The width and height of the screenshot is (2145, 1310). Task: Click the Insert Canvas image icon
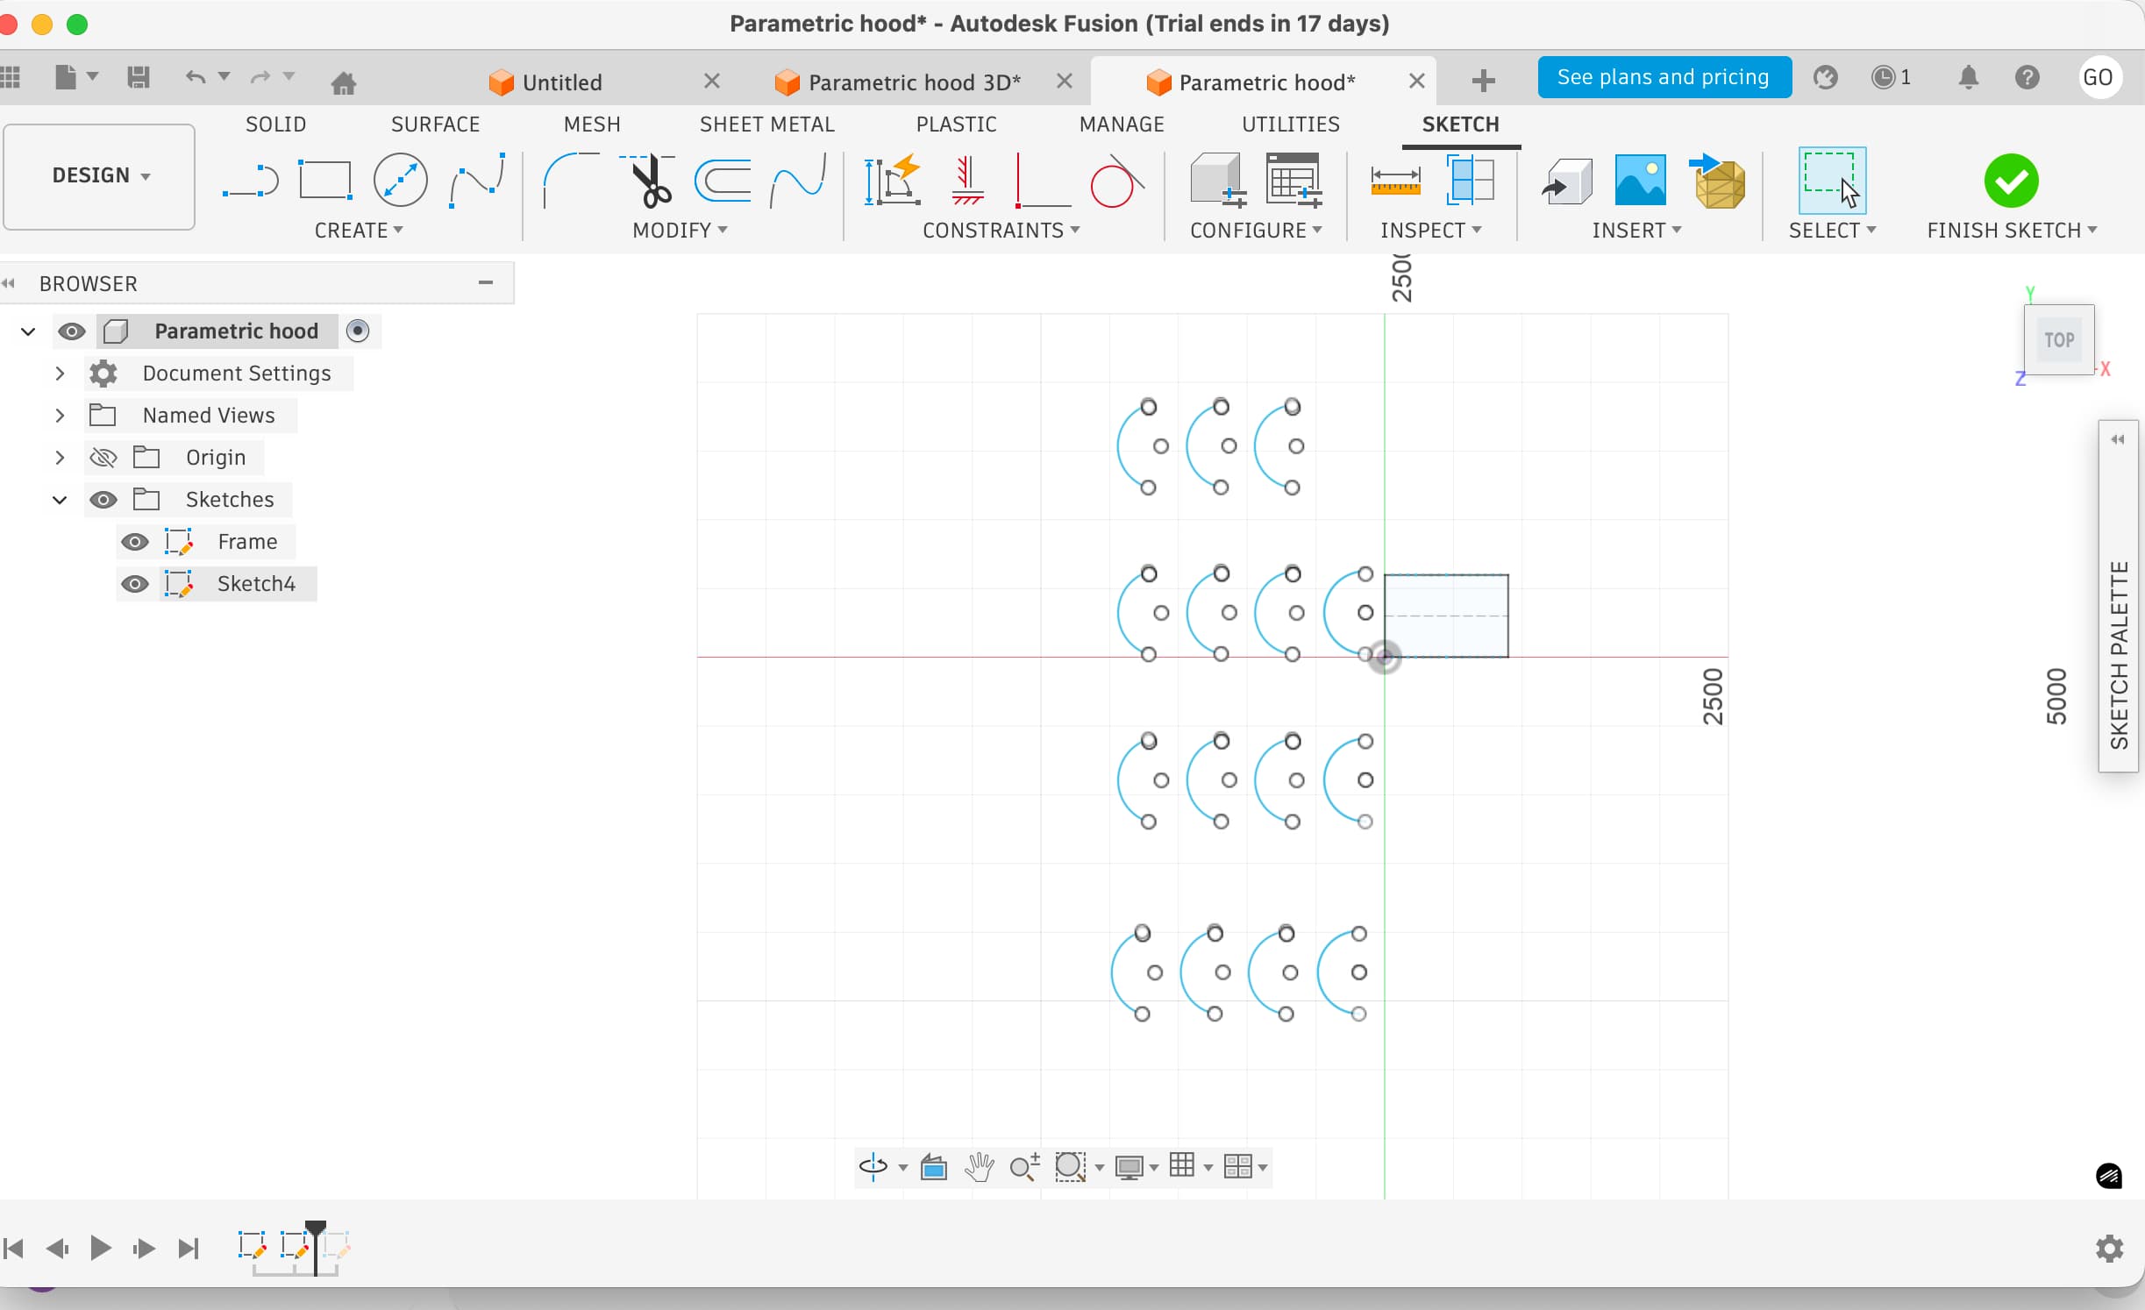click(x=1639, y=182)
